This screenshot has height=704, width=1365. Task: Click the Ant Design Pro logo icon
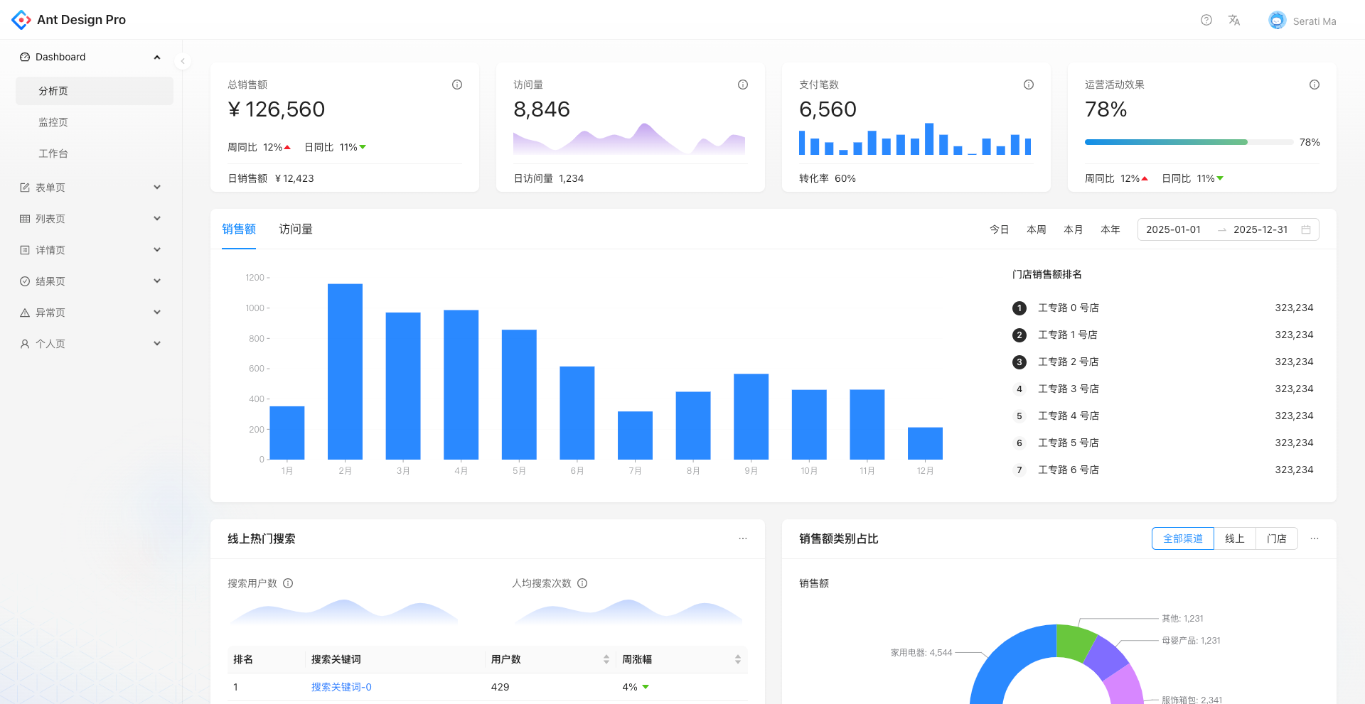21,20
